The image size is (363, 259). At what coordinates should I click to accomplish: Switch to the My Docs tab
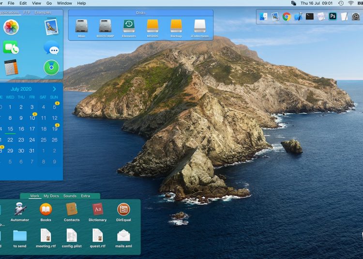[51, 196]
